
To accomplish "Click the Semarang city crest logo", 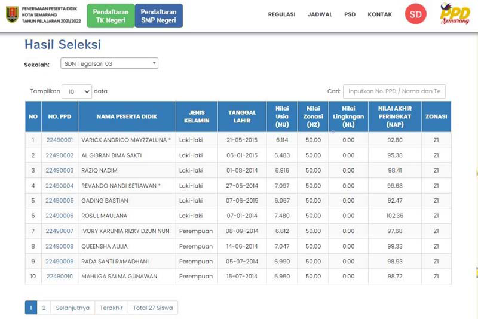I will pos(12,15).
